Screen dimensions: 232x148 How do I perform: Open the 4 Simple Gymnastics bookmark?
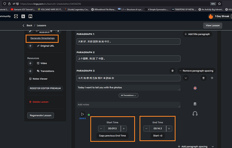[157, 9]
